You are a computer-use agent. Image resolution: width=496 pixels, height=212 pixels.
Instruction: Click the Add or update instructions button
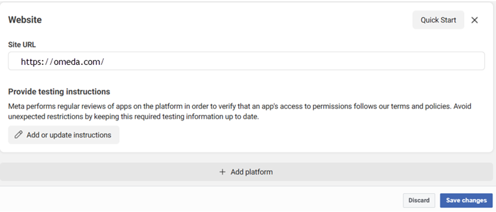(64, 135)
